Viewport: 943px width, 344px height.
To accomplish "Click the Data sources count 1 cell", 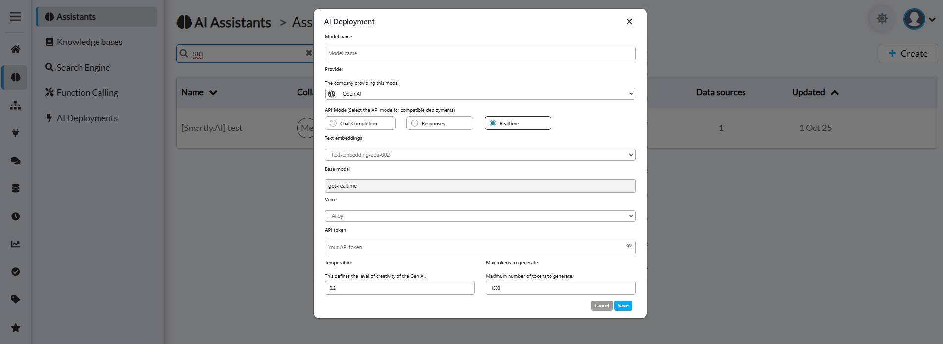I will click(721, 128).
